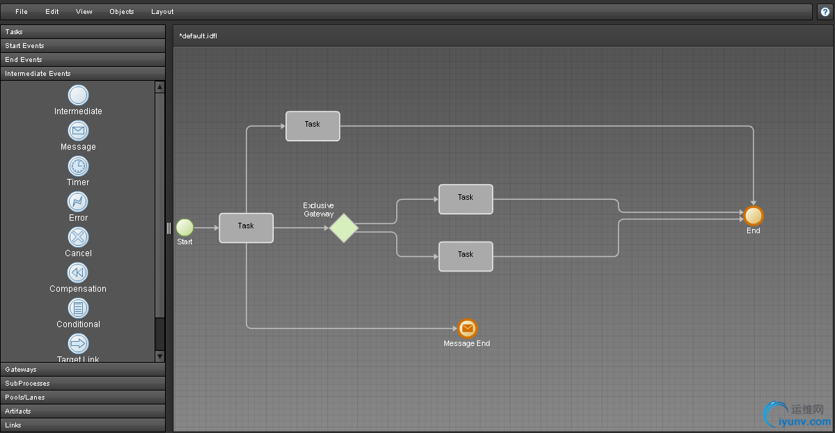Select the Error event icon
The height and width of the screenshot is (433, 835).
[x=78, y=202]
